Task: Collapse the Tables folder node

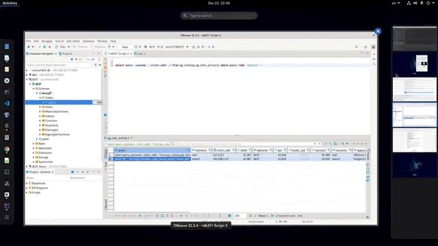Action: click(40, 98)
